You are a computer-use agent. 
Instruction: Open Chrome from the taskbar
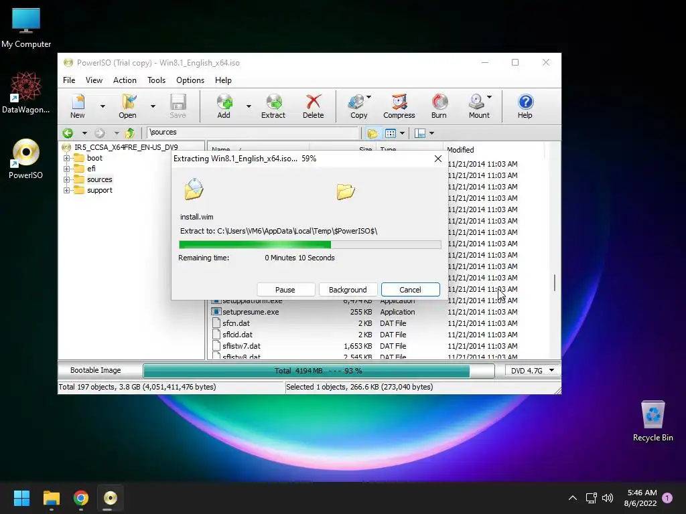(80, 498)
